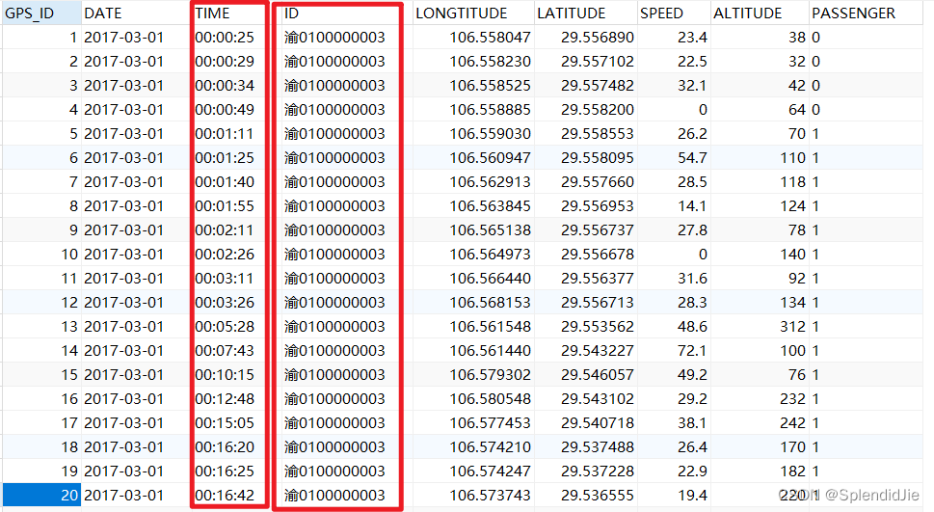Viewport: 934px width, 512px height.
Task: Select longitude cell 106.558047
Action: [x=490, y=38]
